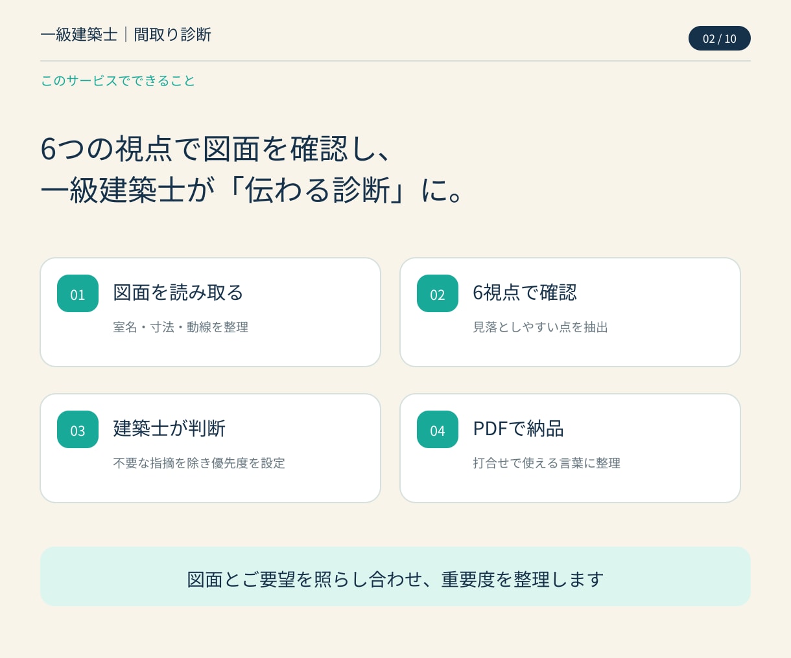This screenshot has height=658, width=791.
Task: Click the 02 / 10 page indicator badge
Action: point(719,38)
